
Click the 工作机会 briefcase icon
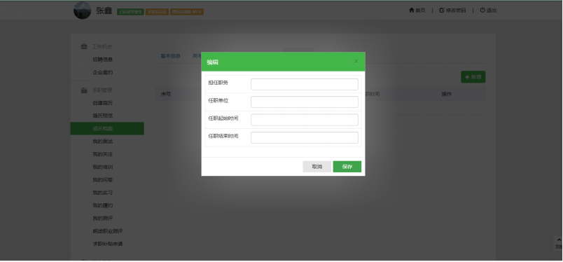point(84,47)
